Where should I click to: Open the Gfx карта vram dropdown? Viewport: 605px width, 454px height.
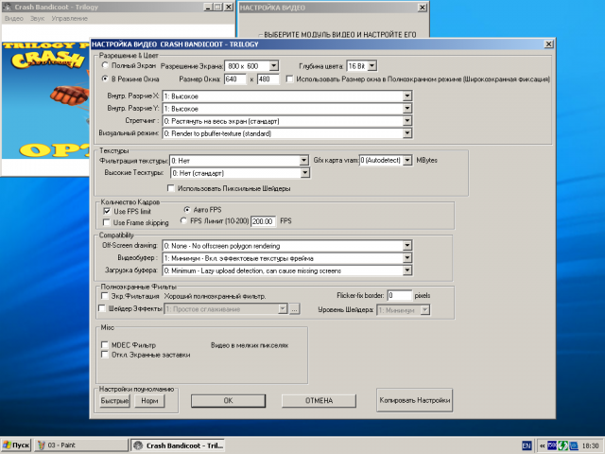click(407, 160)
